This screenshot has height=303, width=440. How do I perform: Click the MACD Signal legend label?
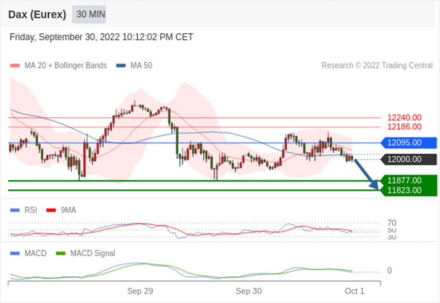[x=92, y=253]
